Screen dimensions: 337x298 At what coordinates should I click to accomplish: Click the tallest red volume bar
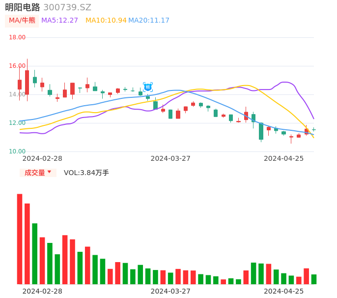click(x=20, y=238)
